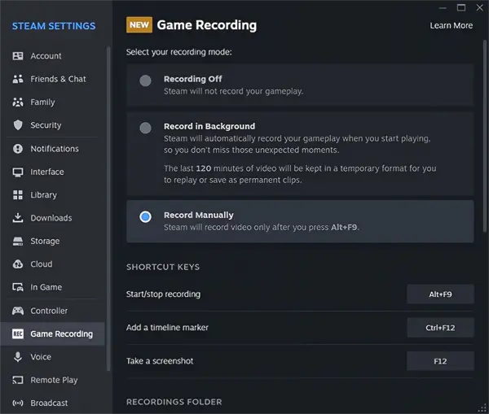Open the Cloud settings label
Viewport: 489px width, 414px height.
pos(42,264)
